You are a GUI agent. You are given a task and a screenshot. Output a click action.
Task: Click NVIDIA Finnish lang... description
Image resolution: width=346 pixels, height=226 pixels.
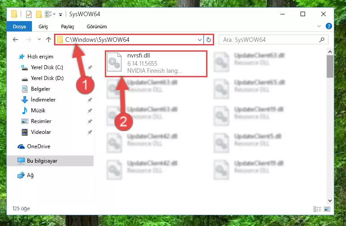(x=154, y=71)
